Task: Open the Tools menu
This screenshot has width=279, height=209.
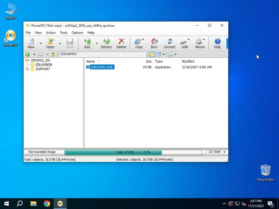Action: 63,33
